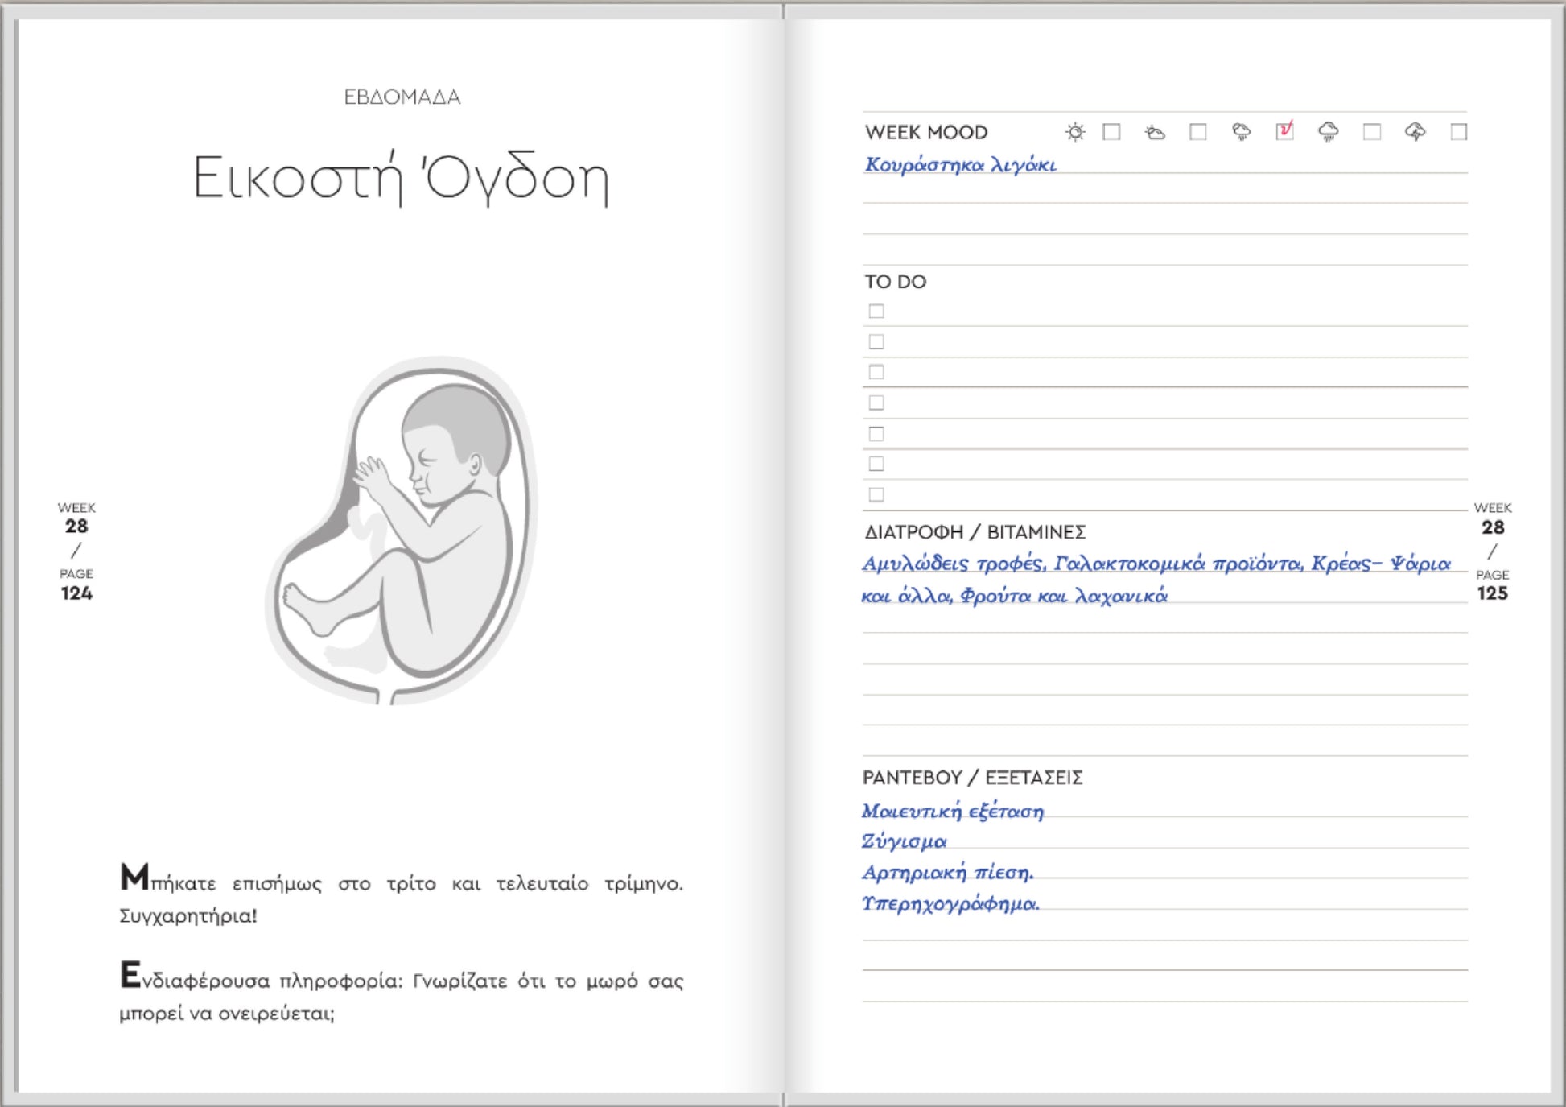This screenshot has height=1107, width=1566.
Task: Click the sun-with-rain-cloud mood icon
Action: point(1242,132)
